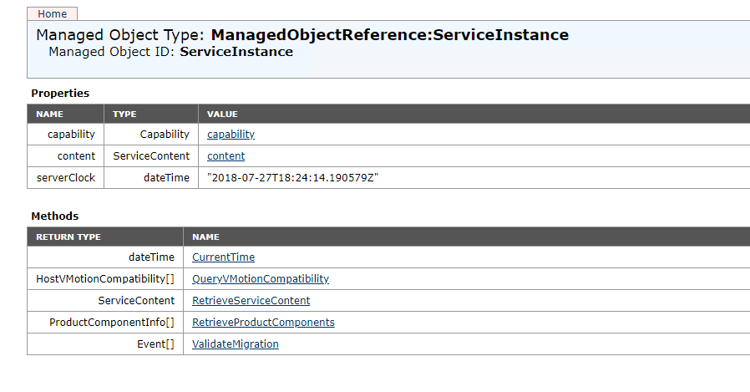Click the Managed Object Type heading
This screenshot has width=750, height=392.
[x=302, y=35]
